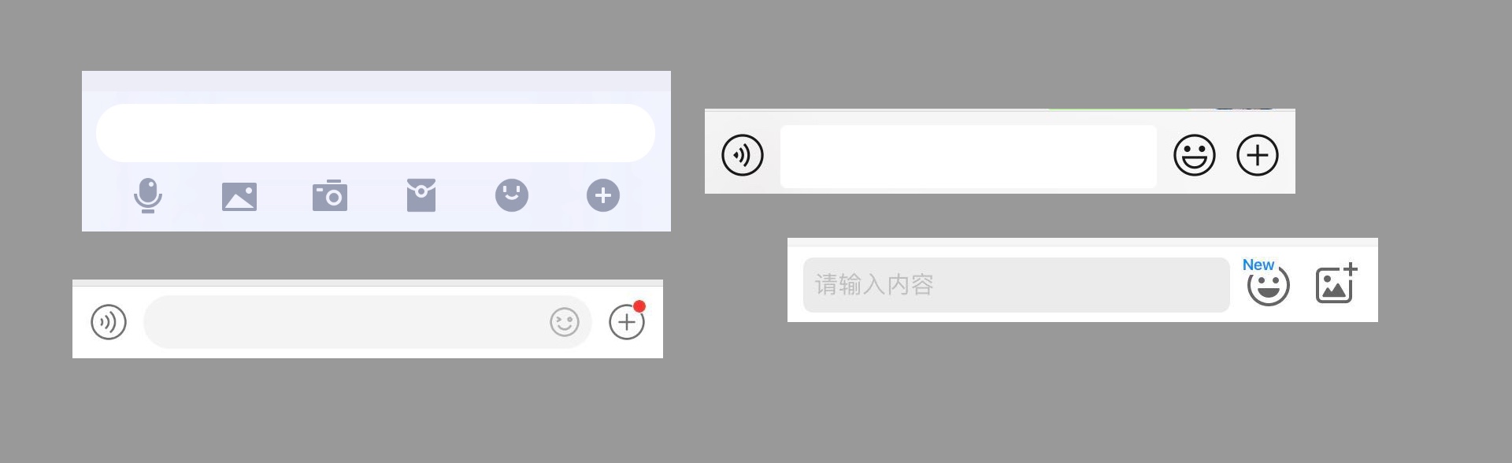
Task: Tap the solid microphone icon in lavender toolbar
Action: click(x=148, y=195)
